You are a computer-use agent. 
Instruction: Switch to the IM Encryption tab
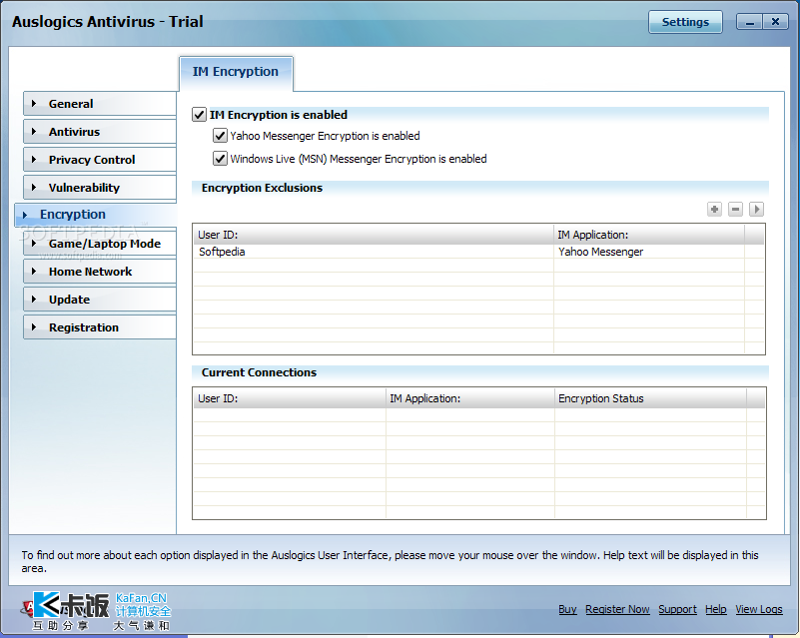(236, 72)
